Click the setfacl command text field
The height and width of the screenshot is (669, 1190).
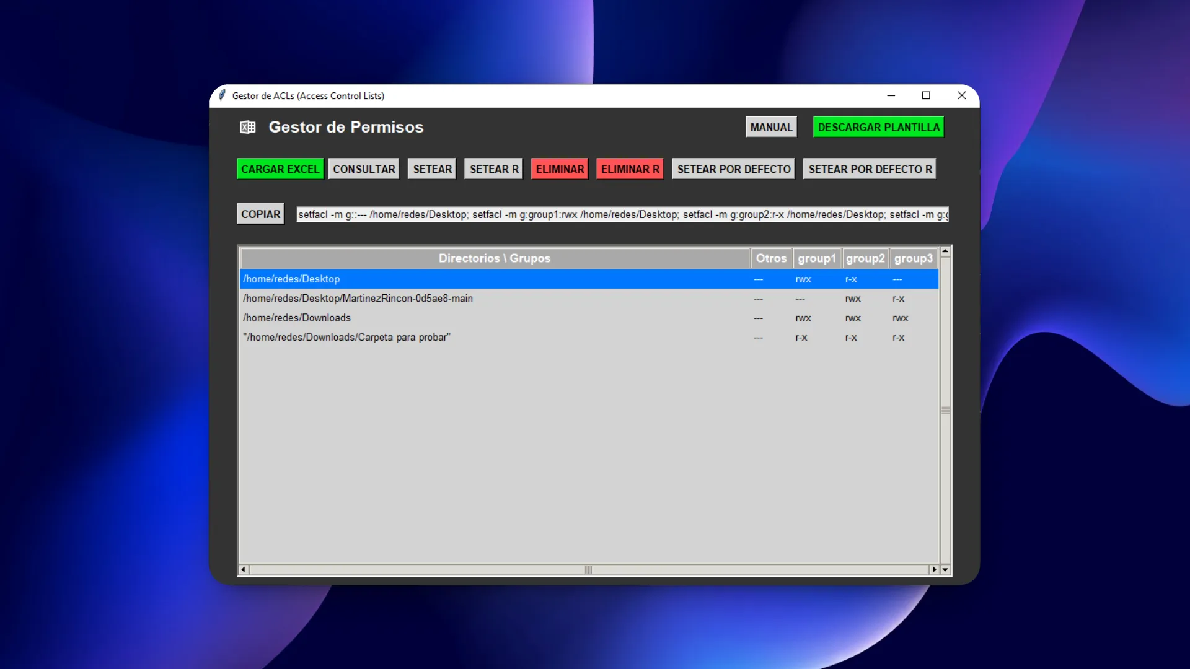tap(622, 214)
